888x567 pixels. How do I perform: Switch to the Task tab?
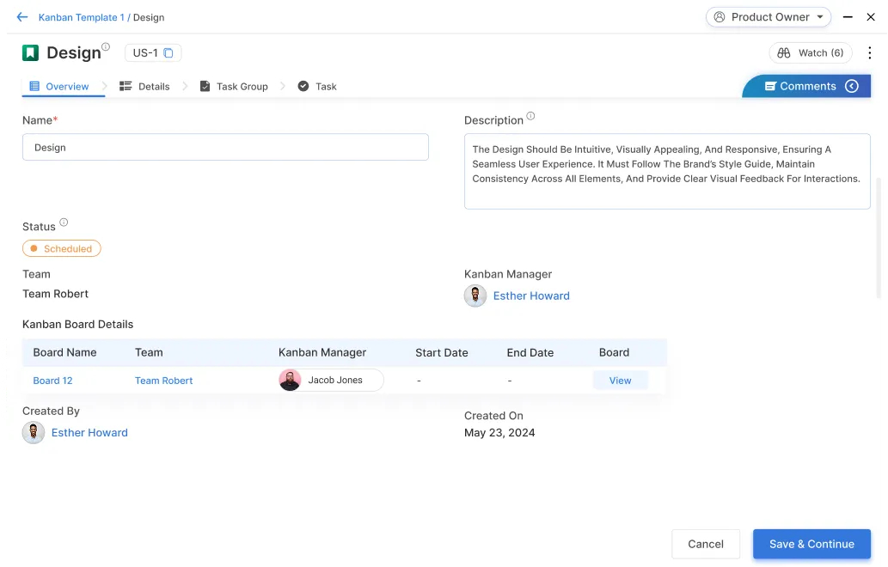point(325,86)
